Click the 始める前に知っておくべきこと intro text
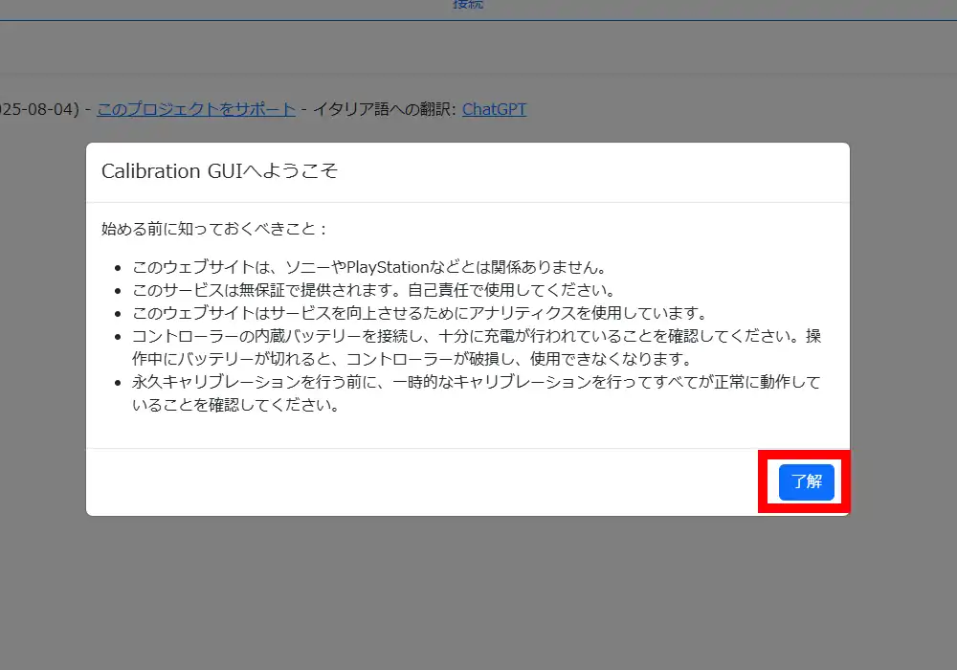957x670 pixels. (215, 229)
